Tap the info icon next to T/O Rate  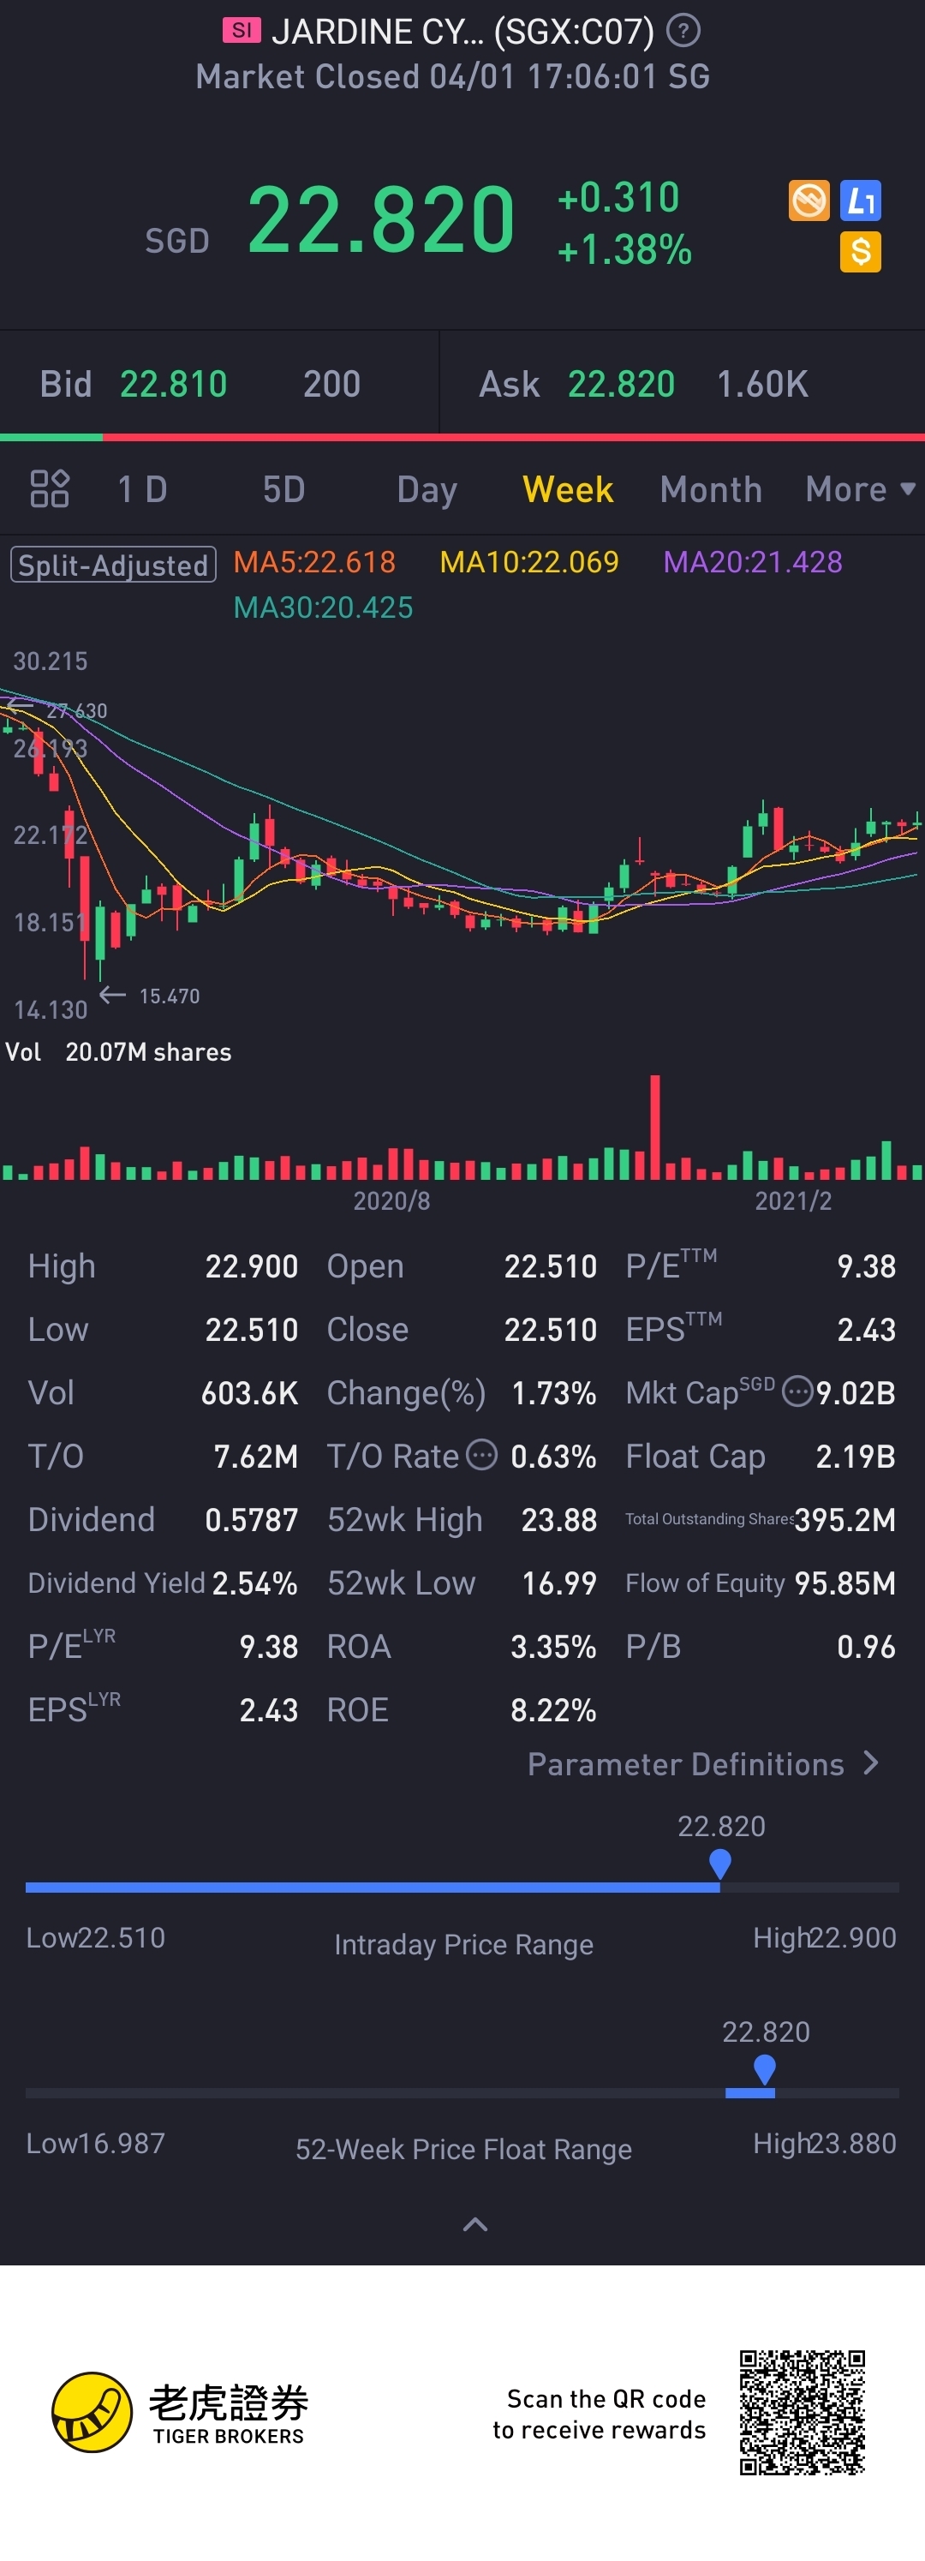click(x=482, y=1455)
